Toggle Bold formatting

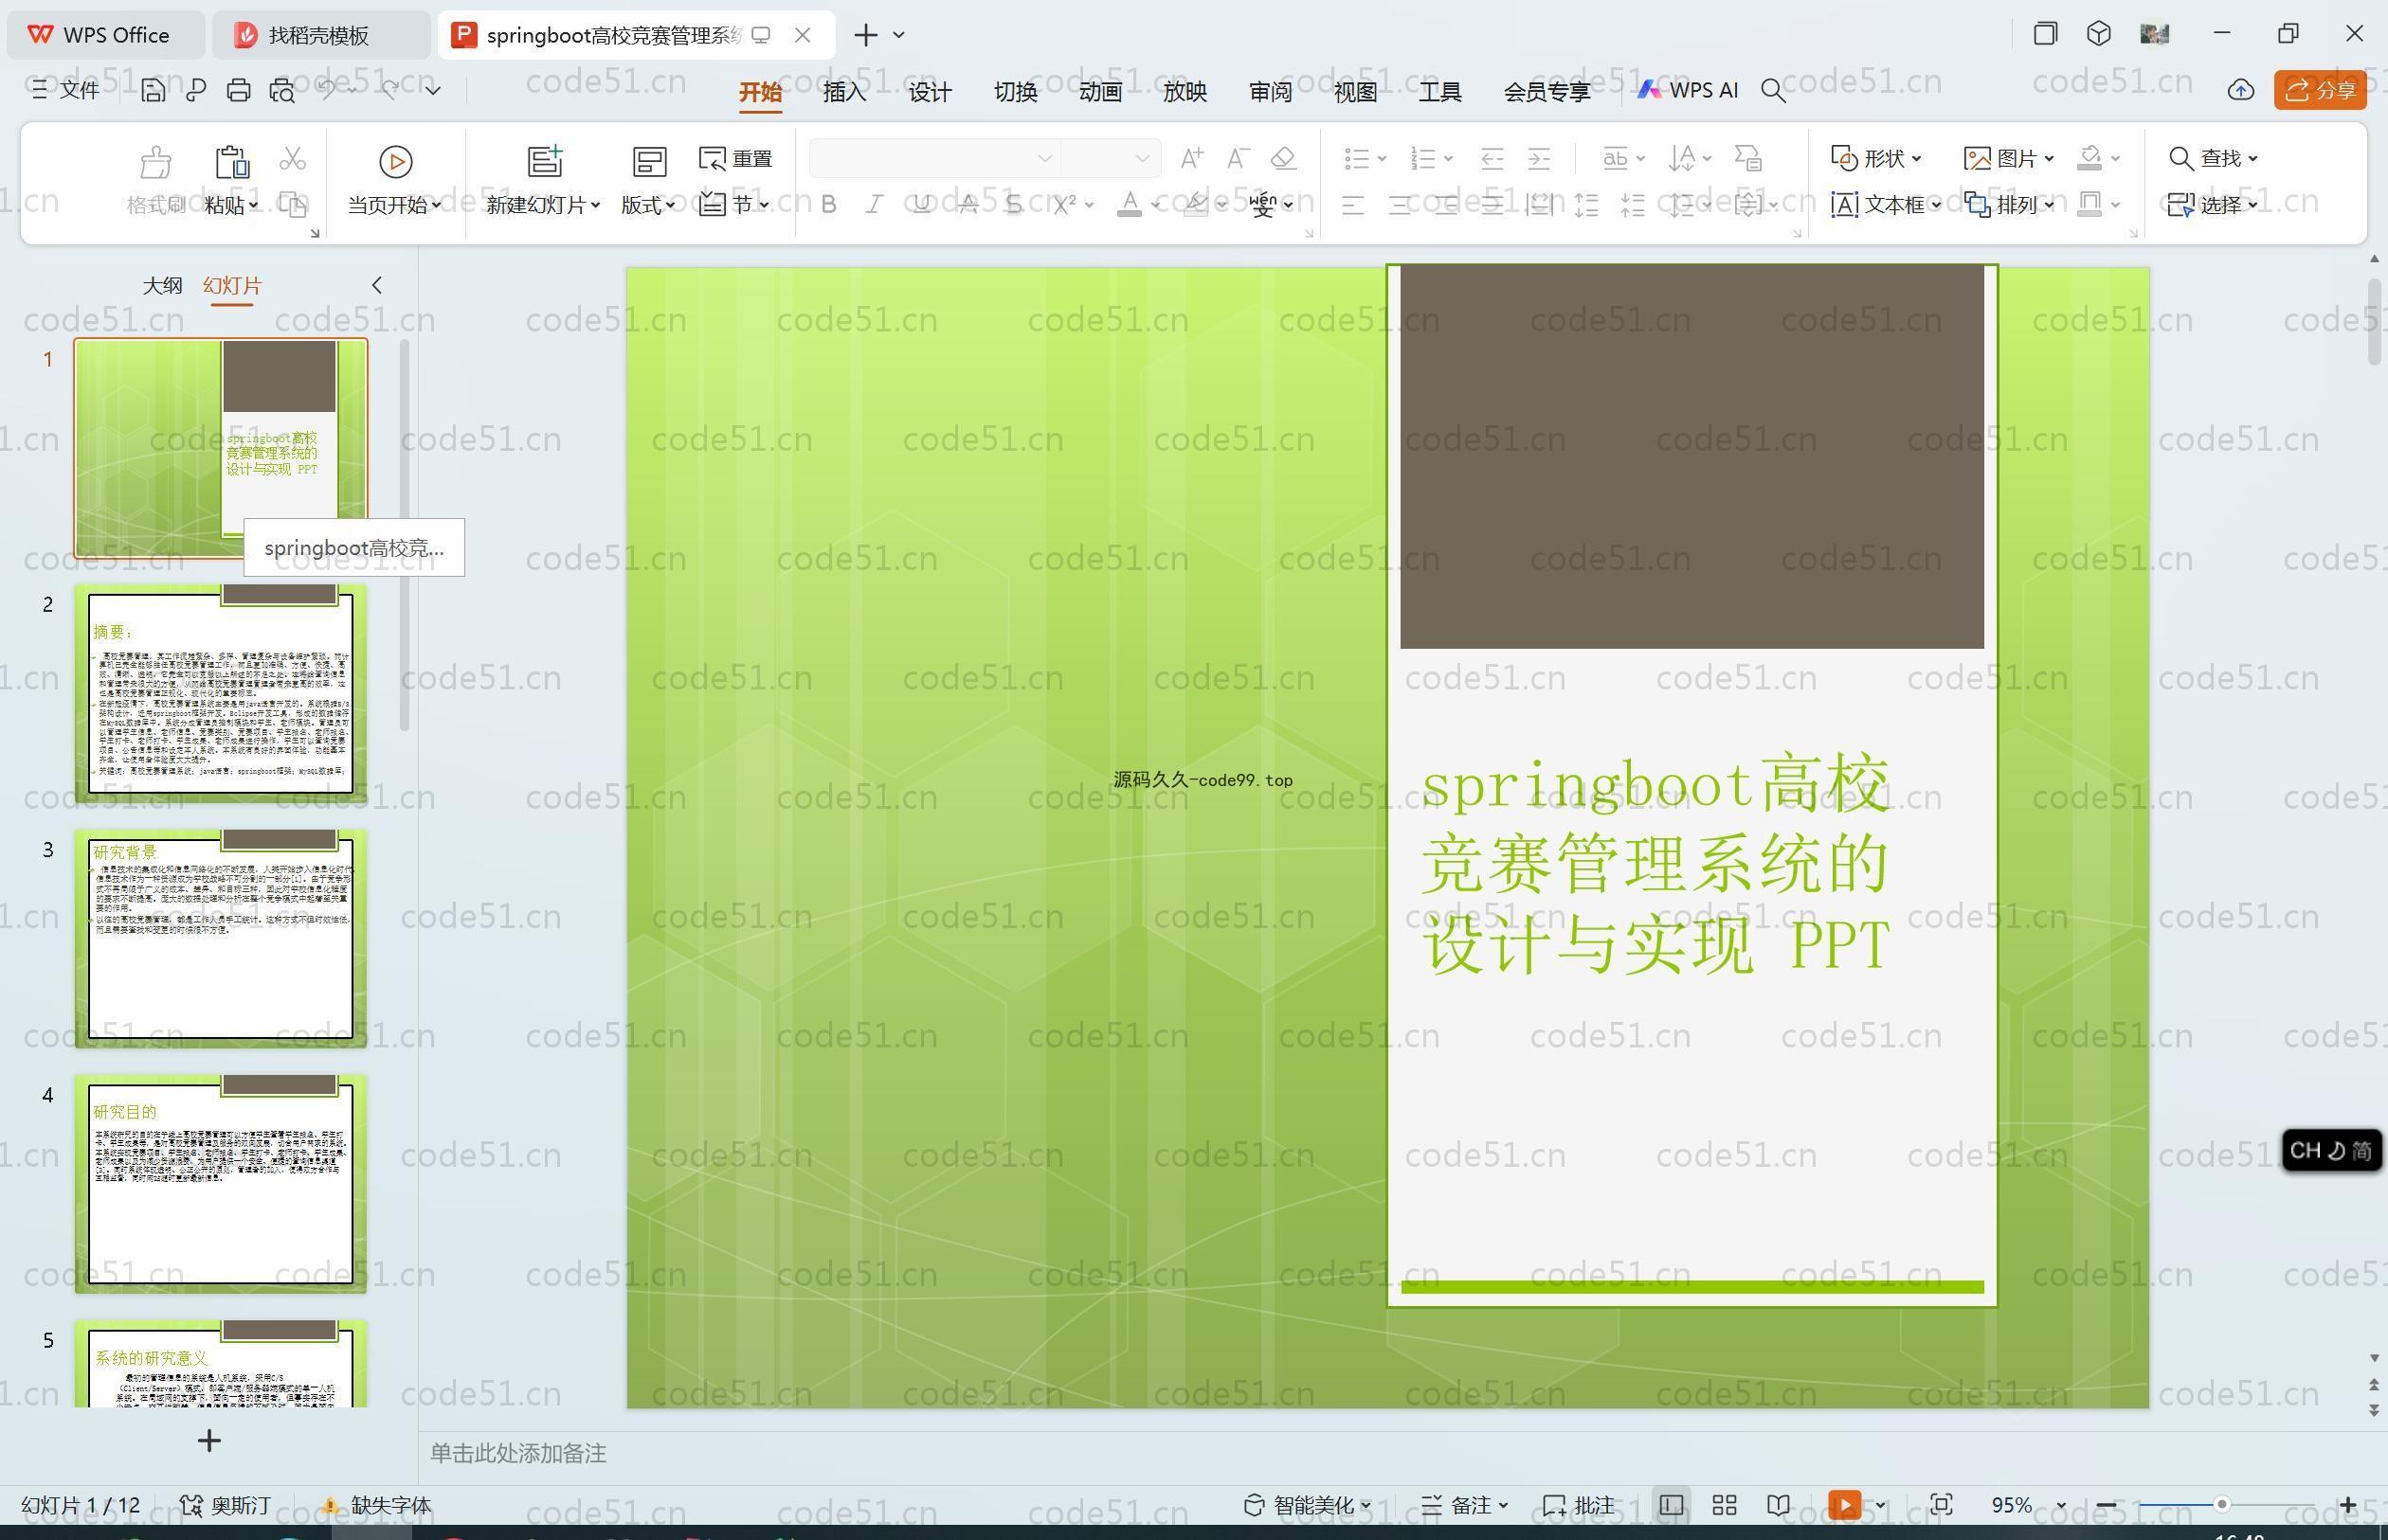point(828,205)
